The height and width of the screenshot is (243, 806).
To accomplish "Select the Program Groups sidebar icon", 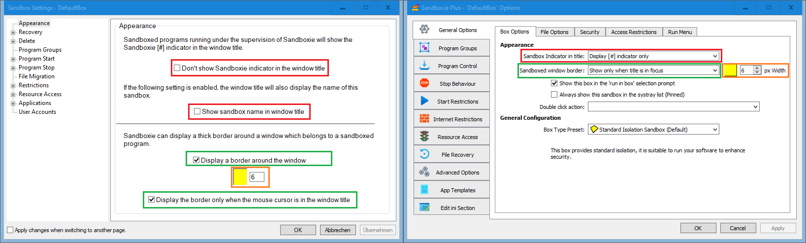I will (424, 47).
